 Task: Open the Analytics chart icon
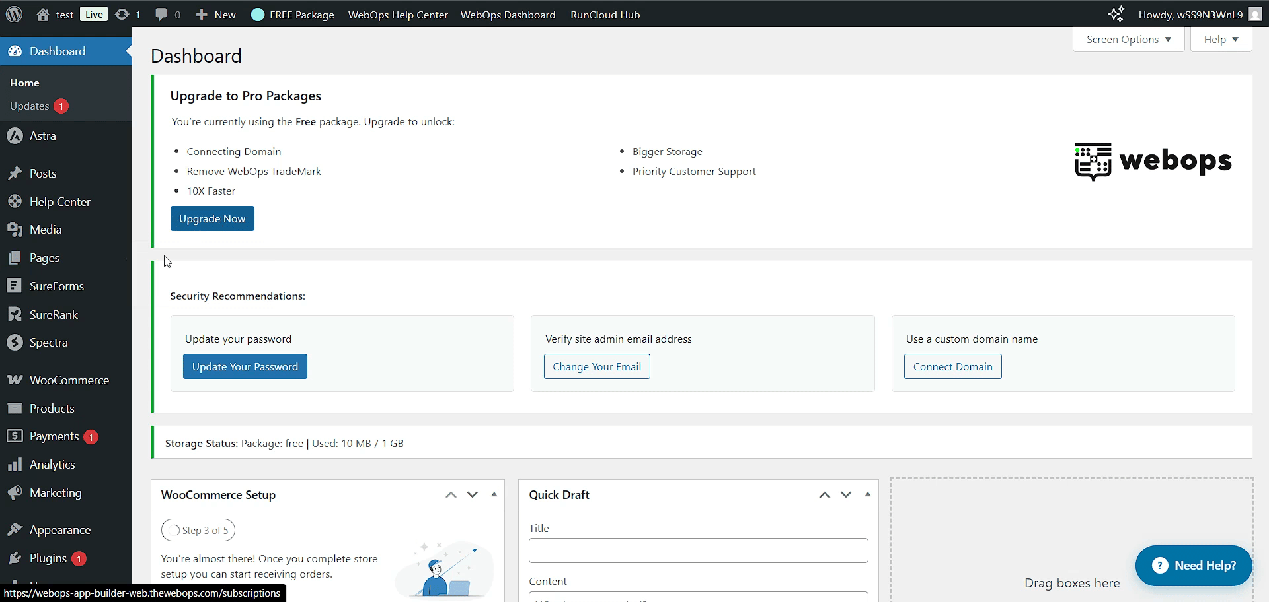(15, 465)
